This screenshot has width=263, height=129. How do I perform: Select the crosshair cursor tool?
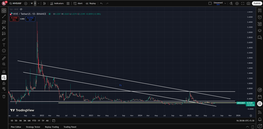coord(4,11)
